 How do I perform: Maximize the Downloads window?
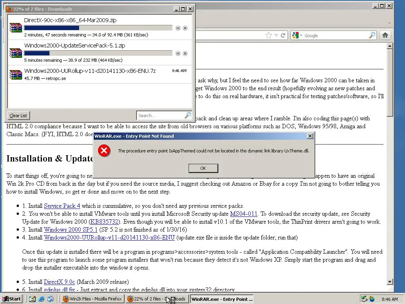(x=183, y=9)
